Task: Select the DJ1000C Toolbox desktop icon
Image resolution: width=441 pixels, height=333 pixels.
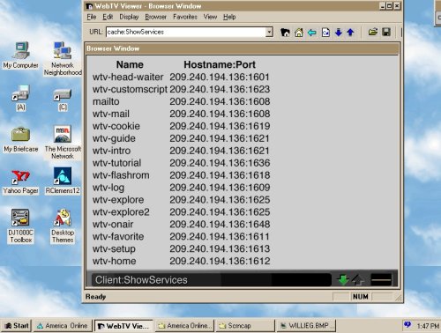Action: tap(21, 226)
